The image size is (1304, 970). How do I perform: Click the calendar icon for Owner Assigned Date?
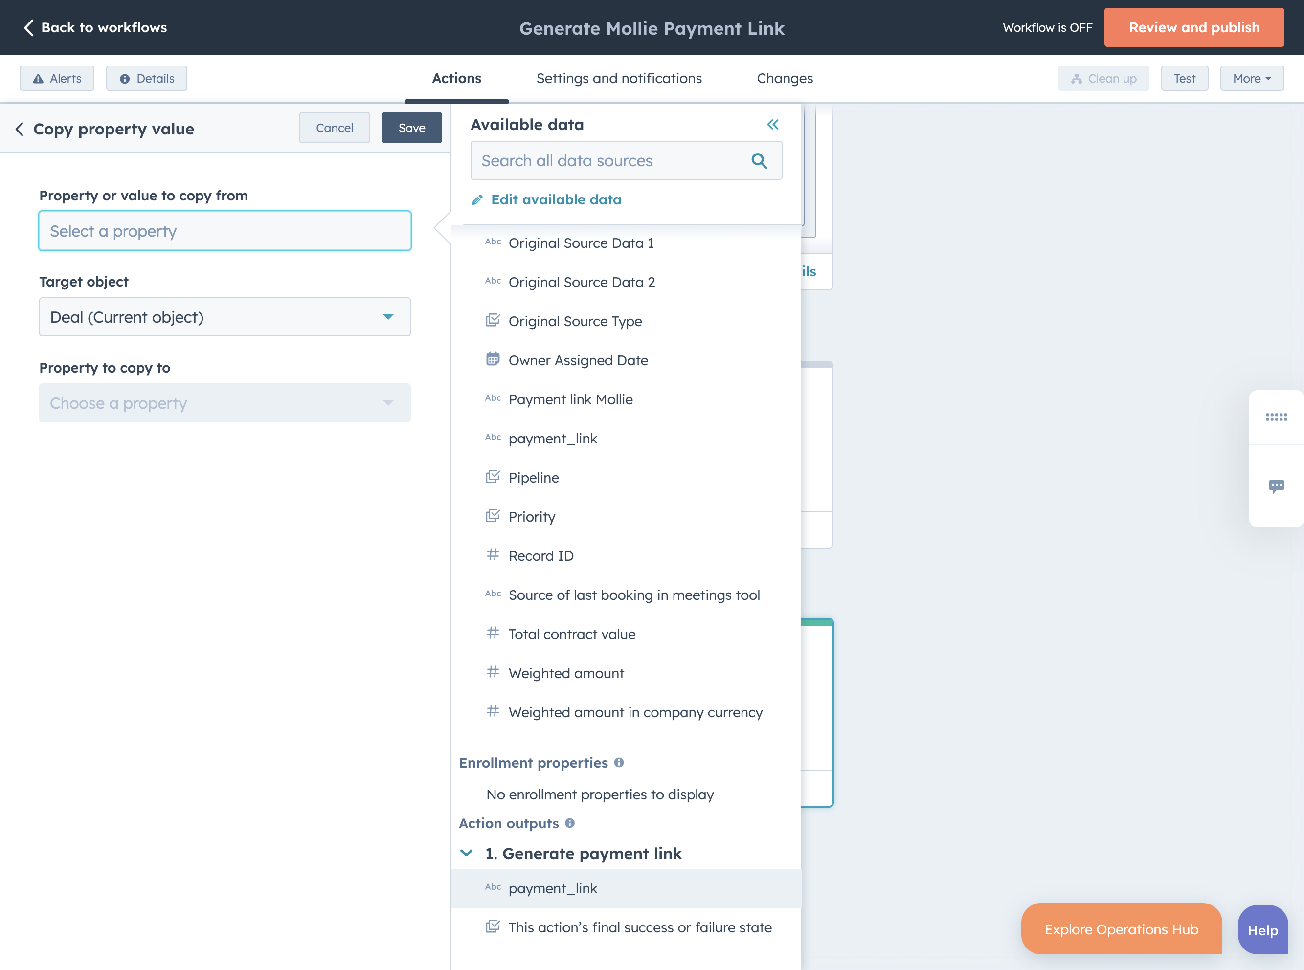click(493, 359)
